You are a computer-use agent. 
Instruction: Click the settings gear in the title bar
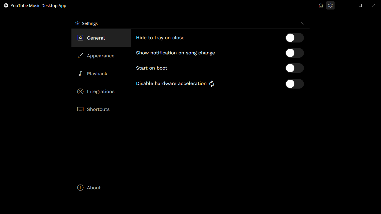point(330,5)
